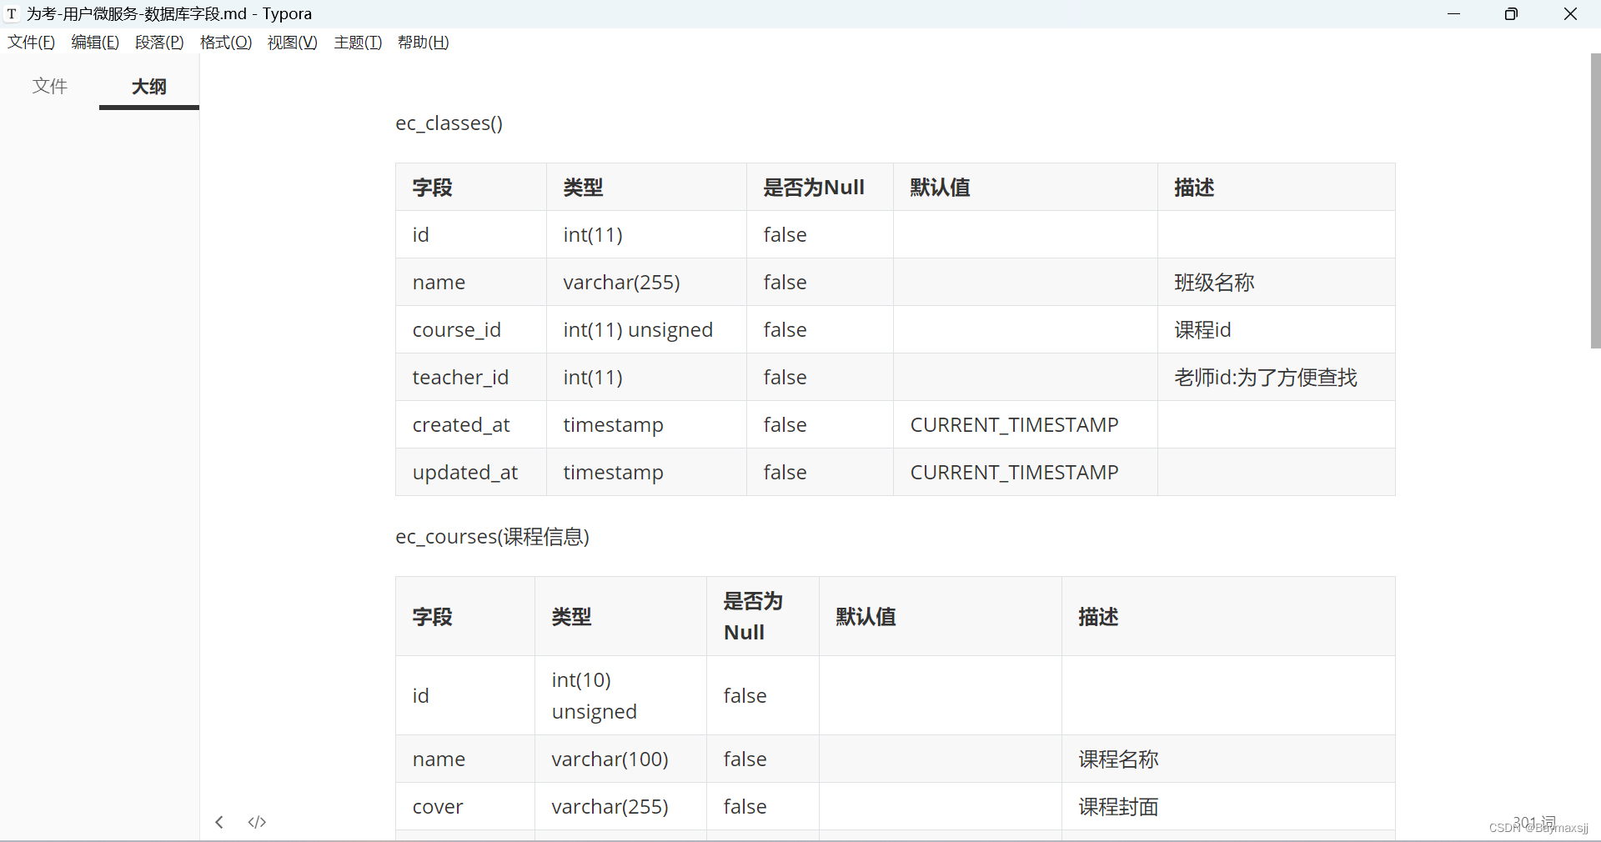Toggle source code mode icon

click(257, 822)
